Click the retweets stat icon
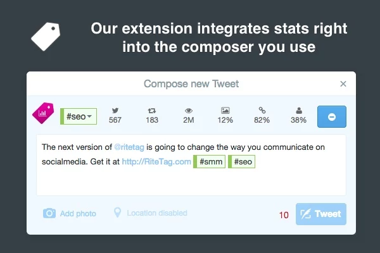Image resolution: width=380 pixels, height=253 pixels. [x=152, y=110]
